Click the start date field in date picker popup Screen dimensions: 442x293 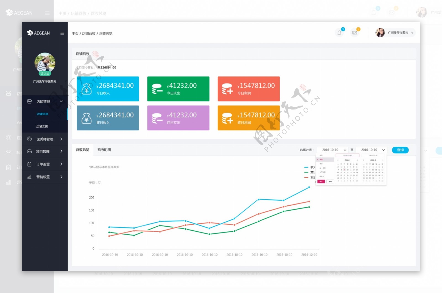point(348,155)
